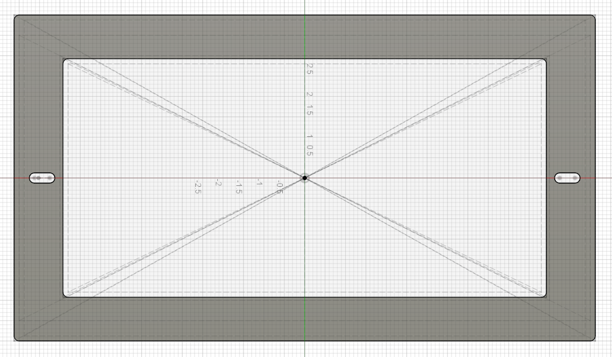612x357 pixels.
Task: Pick the bottom-left corner of inner cutout
Action: click(65, 296)
